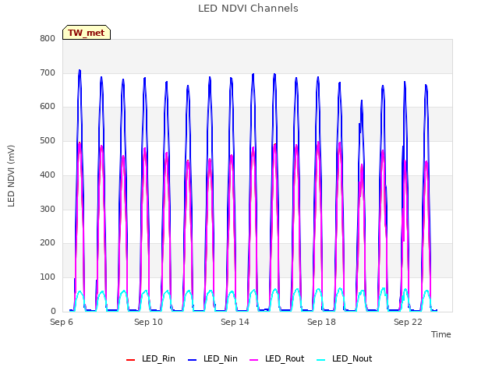499x374 pixels.
Task: Click the 800 y-axis tick label
Action: pos(48,38)
